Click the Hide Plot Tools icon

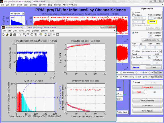(54, 34)
